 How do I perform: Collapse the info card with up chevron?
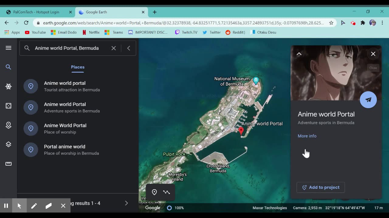299,54
